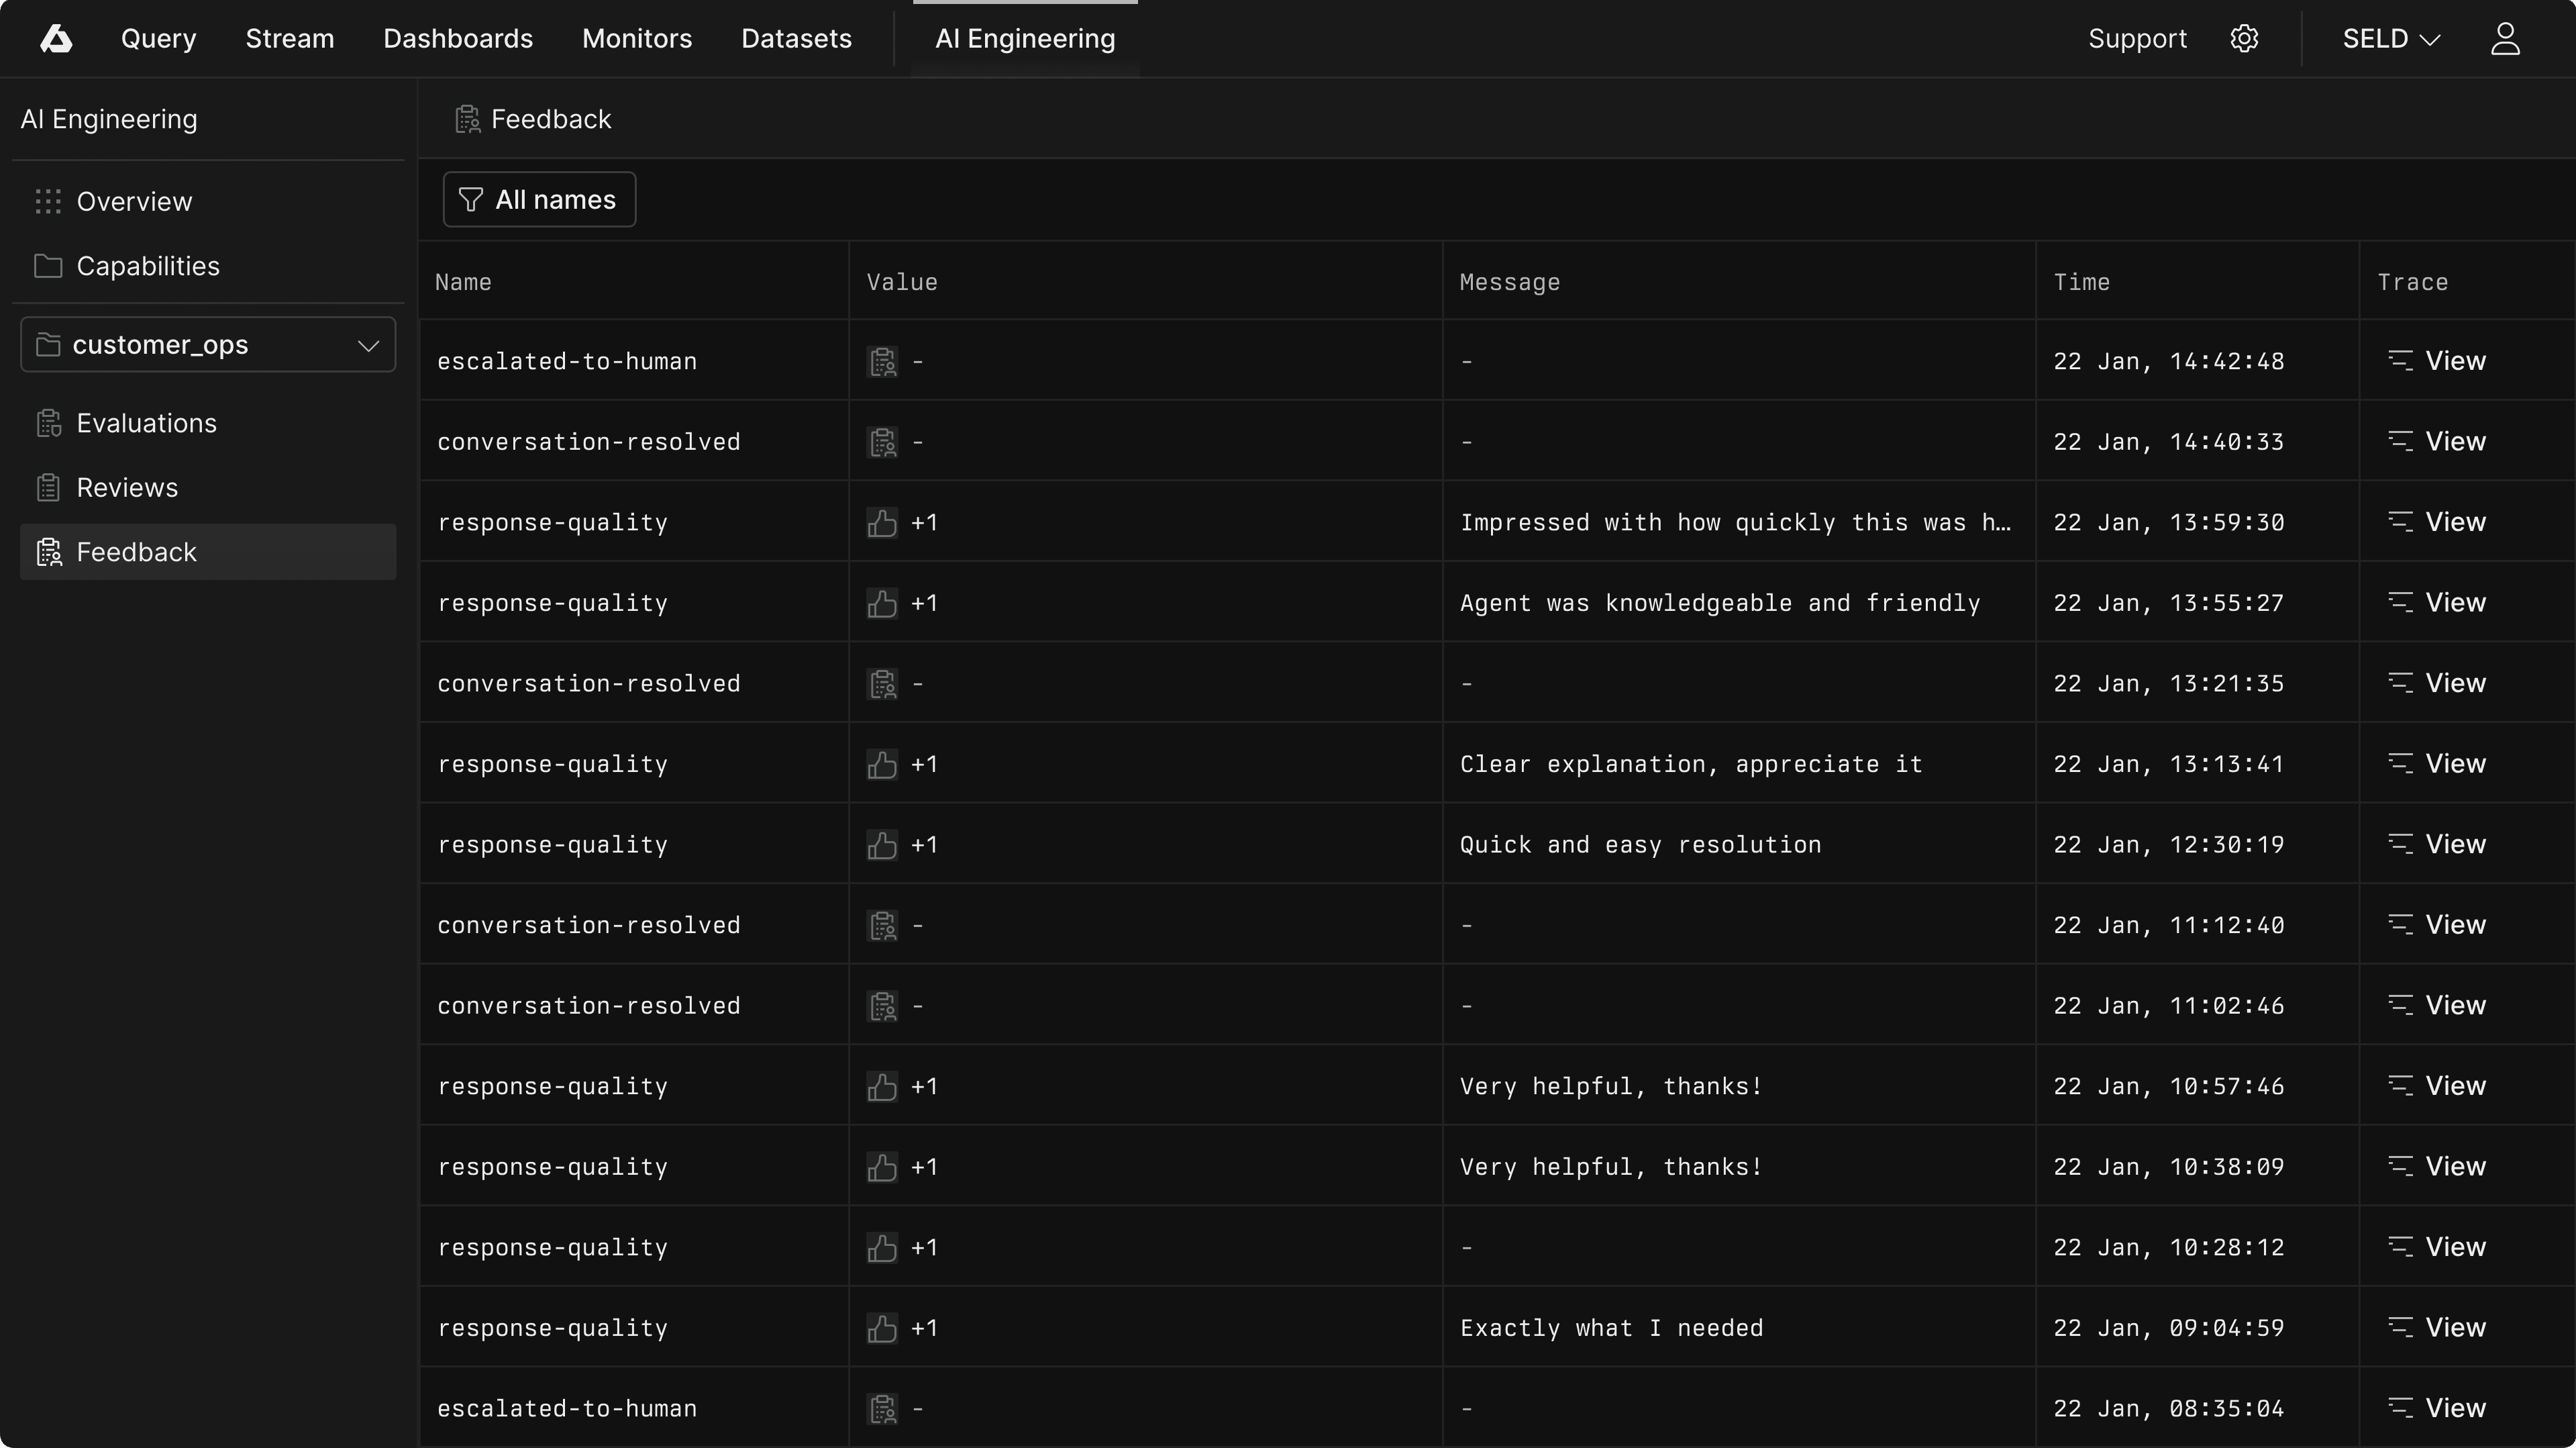2576x1448 pixels.
Task: Click thumbs-up icon in the 10:28:12 row
Action: point(882,1248)
